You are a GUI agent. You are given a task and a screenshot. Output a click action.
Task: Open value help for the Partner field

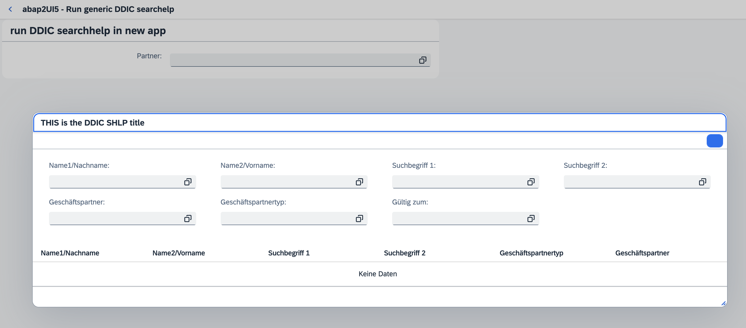pyautogui.click(x=423, y=60)
